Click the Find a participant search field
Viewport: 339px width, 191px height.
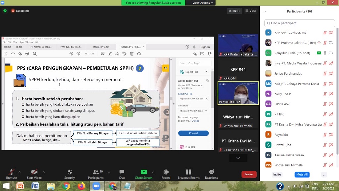pyautogui.click(x=300, y=23)
